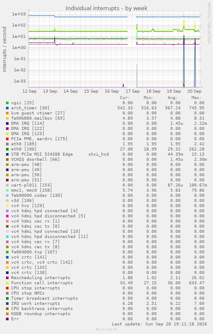Click the Last update timestamp text
Image resolution: width=213 pixels, height=334 pixels.
coord(159,324)
